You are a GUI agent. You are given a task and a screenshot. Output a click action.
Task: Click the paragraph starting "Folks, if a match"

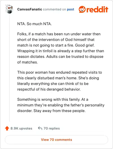[61, 48]
